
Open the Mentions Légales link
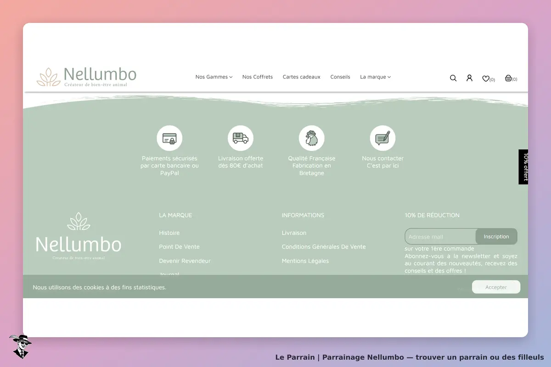pos(305,261)
